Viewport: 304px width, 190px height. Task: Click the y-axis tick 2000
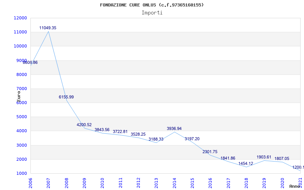21,160
